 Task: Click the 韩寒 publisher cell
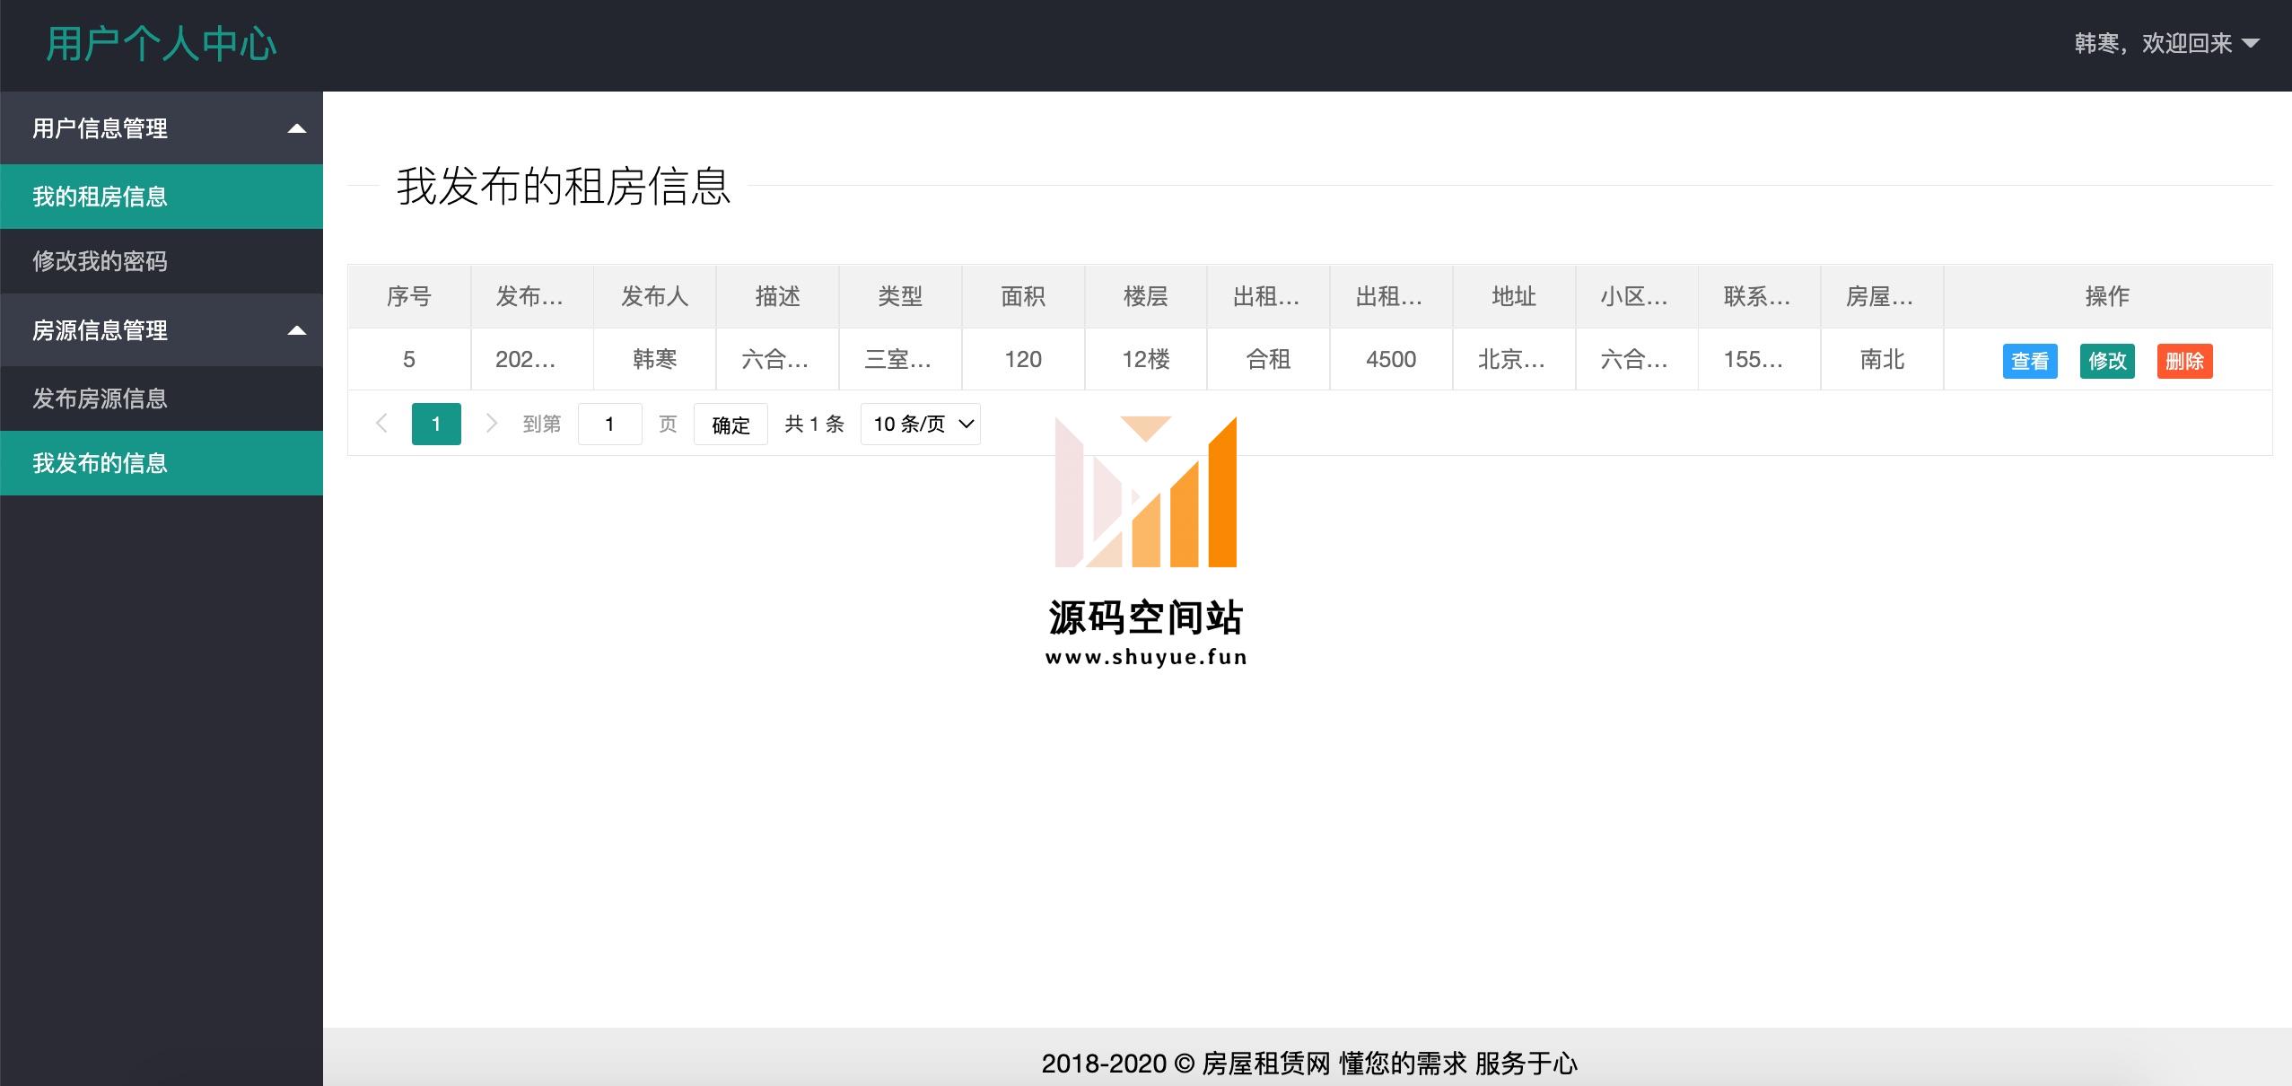pyautogui.click(x=654, y=359)
